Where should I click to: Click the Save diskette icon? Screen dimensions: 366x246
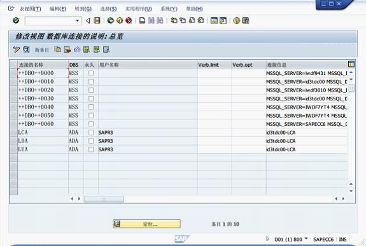tap(97, 20)
